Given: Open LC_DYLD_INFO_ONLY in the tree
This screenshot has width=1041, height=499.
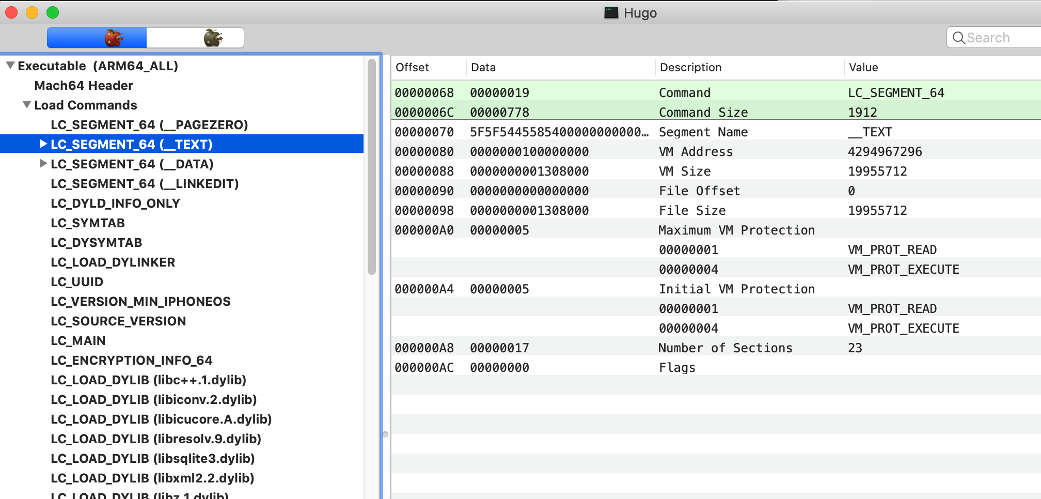Looking at the screenshot, I should tap(115, 204).
